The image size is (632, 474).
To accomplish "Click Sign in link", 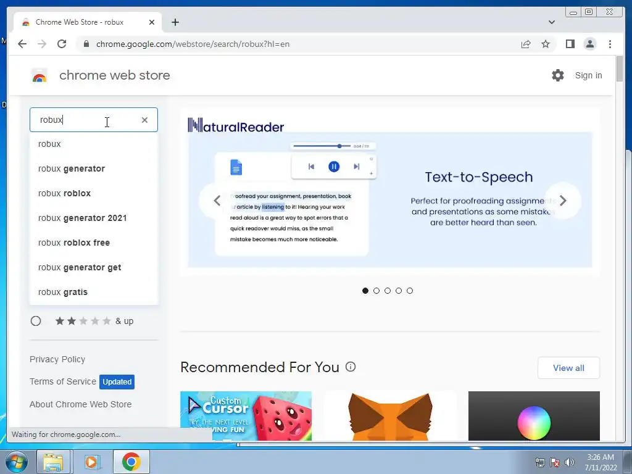I will [588, 75].
